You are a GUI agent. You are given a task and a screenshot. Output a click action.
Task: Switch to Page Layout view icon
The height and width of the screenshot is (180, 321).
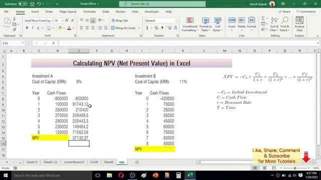coord(264,168)
